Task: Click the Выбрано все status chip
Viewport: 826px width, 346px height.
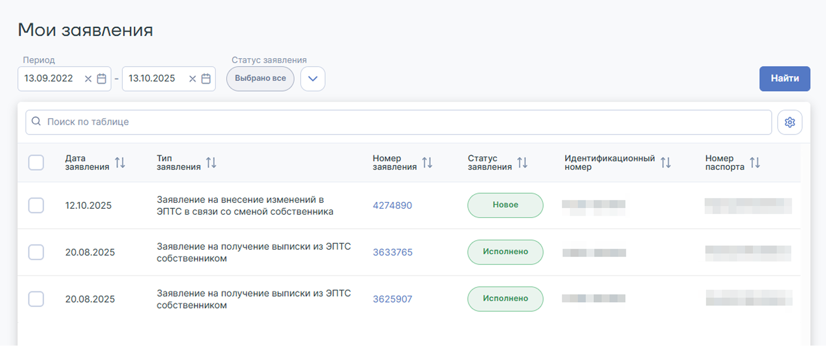Action: coord(260,79)
